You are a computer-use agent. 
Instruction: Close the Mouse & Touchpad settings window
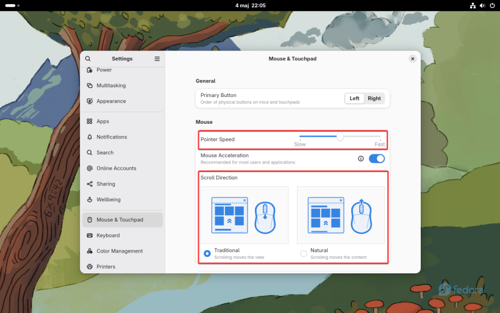click(412, 59)
